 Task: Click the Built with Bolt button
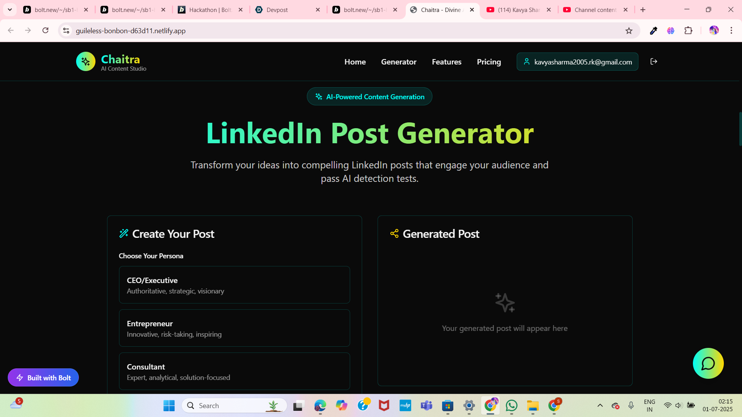(x=43, y=378)
